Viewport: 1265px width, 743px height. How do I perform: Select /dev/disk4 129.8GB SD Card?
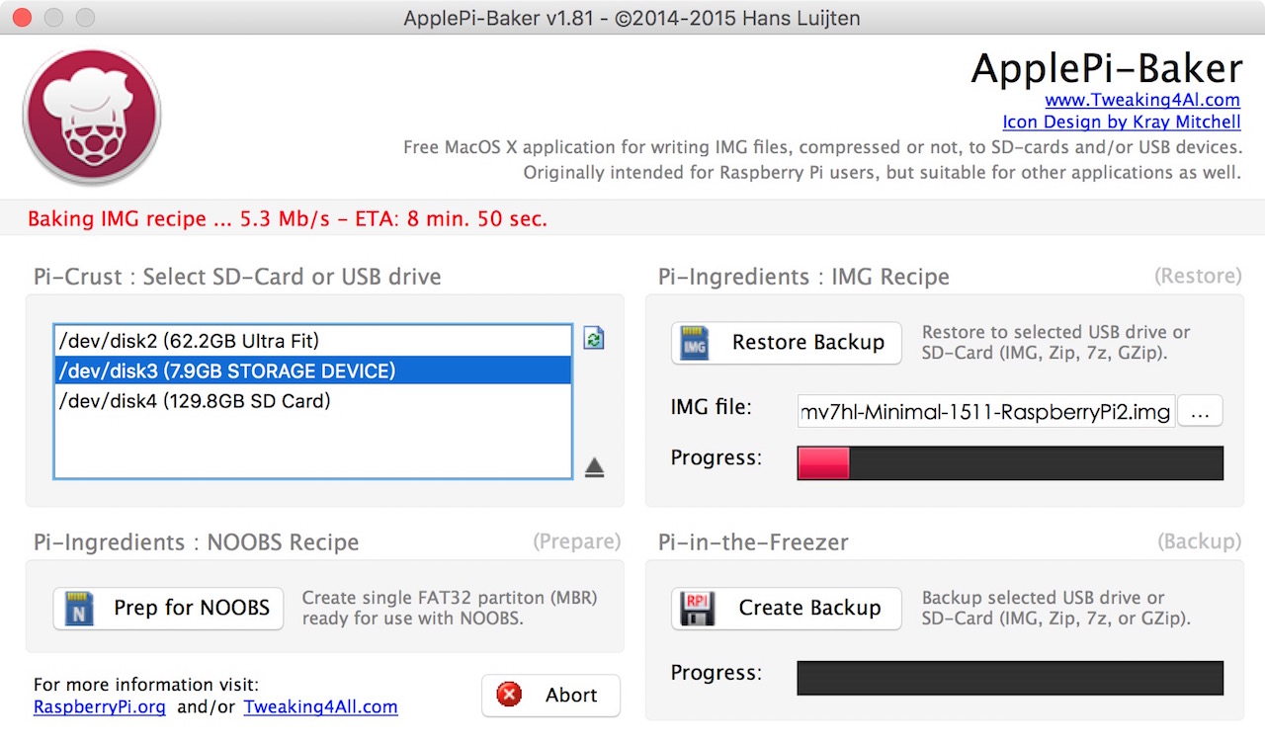click(195, 401)
